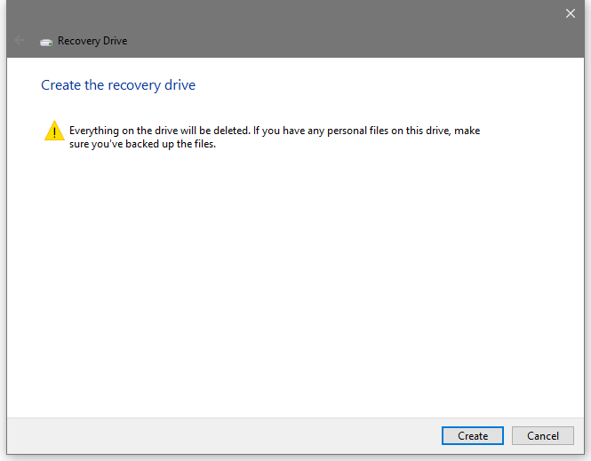Click the phrase 'on this drive,' in warning
The image size is (591, 461).
click(421, 131)
